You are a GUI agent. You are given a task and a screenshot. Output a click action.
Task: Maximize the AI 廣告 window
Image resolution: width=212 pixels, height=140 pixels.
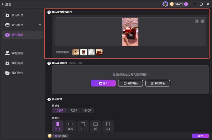(x=201, y=4)
